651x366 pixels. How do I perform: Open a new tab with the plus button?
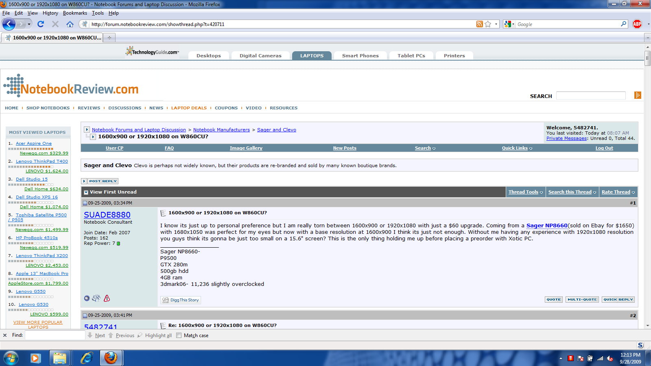coord(109,38)
